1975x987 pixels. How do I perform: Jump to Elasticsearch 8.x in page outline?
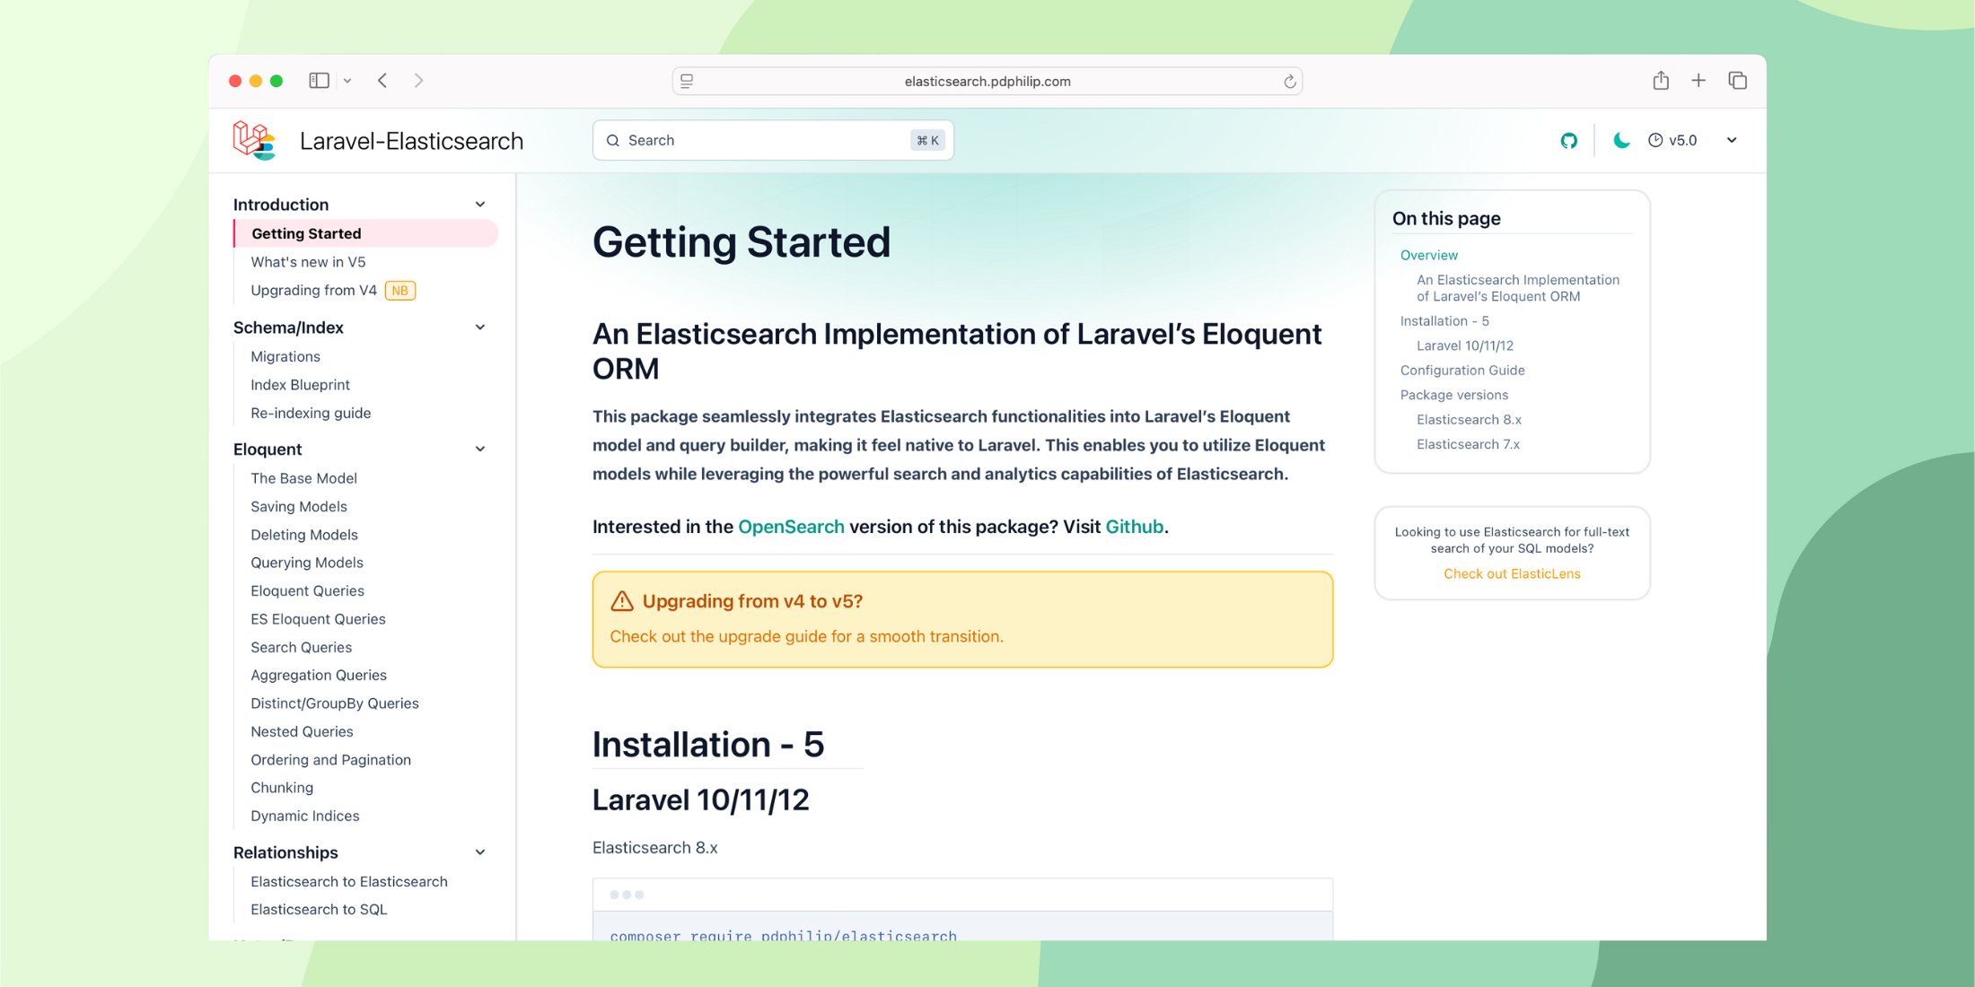[1469, 419]
